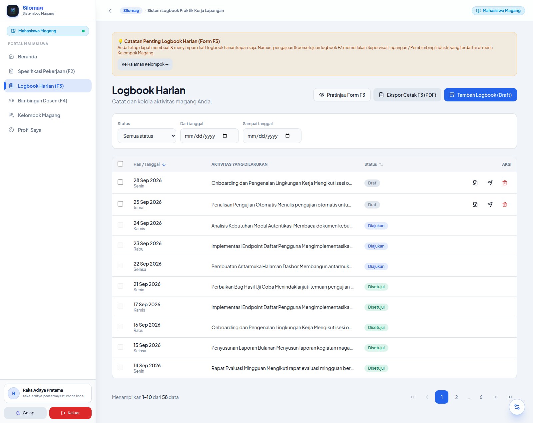
Task: Delete the 25 Sep 2026 logbook entry
Action: pyautogui.click(x=505, y=204)
